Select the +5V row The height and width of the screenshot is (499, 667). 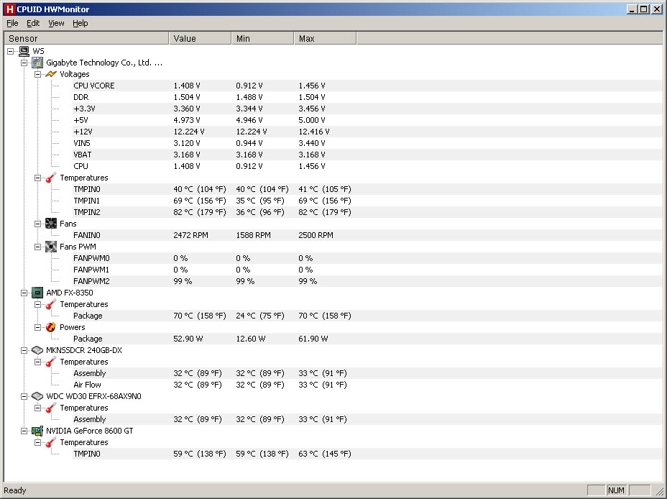pos(367,120)
